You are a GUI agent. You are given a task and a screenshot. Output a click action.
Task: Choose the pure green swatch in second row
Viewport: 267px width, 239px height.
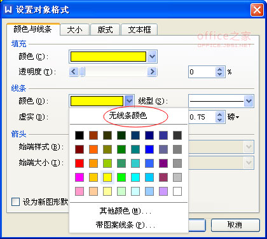click(121, 149)
